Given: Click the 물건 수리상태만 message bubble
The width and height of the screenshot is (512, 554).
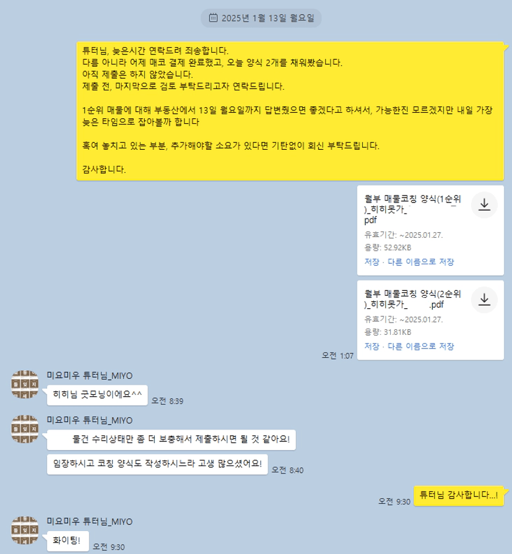Looking at the screenshot, I should coord(171,440).
